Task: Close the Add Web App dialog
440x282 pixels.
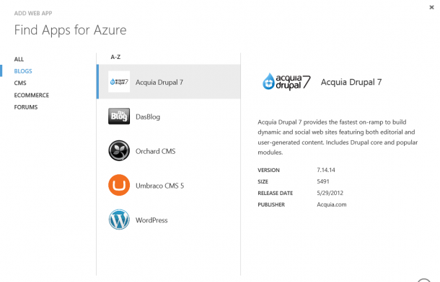Action: click(431, 7)
